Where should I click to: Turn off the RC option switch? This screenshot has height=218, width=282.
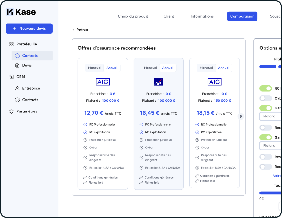[x=266, y=89]
